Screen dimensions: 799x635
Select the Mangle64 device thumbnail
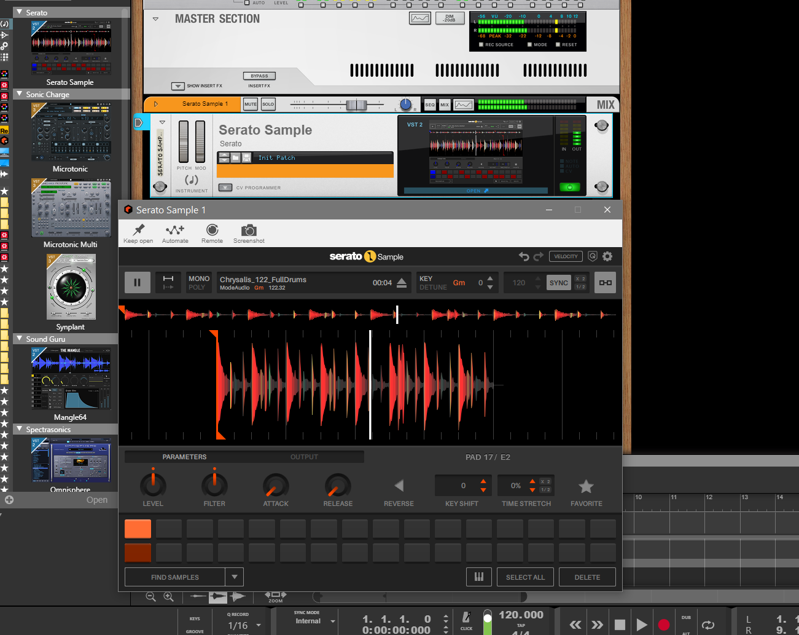click(x=71, y=378)
